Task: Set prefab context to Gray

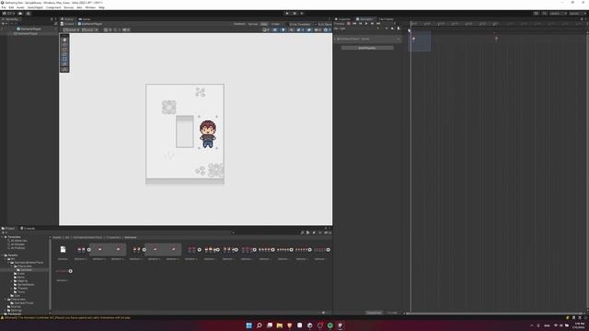Action: (264, 24)
